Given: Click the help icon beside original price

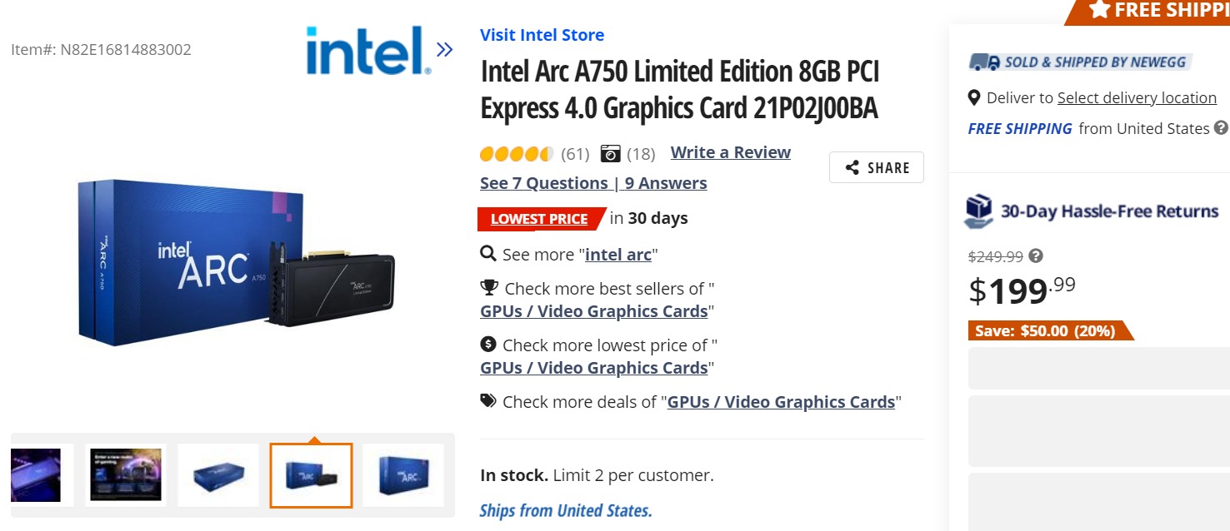Looking at the screenshot, I should pyautogui.click(x=1034, y=256).
